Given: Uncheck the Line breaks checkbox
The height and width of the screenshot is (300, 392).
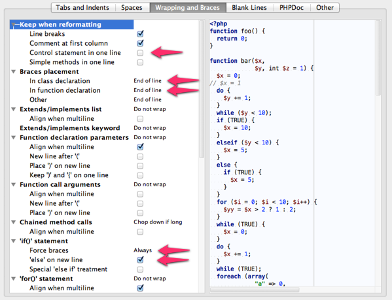Looking at the screenshot, I should pos(140,34).
